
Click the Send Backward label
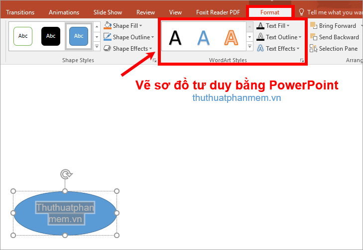(x=339, y=37)
